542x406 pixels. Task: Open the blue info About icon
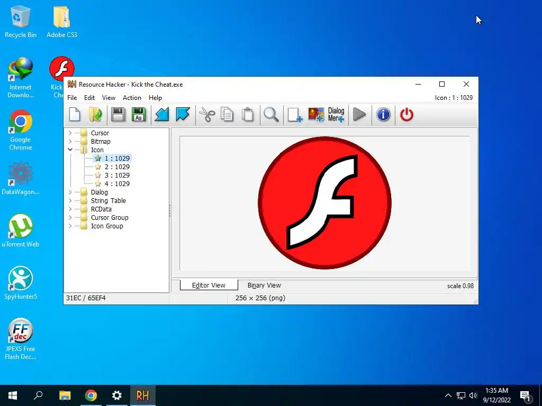click(383, 115)
